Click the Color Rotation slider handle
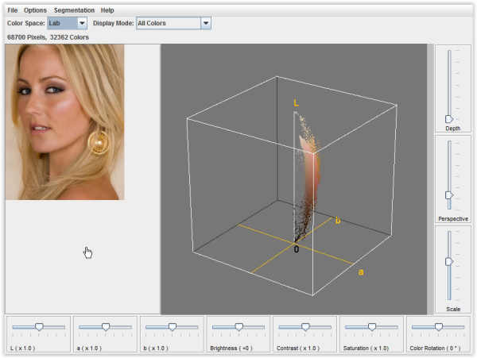Image resolution: width=477 pixels, height=358 pixels. 438,326
